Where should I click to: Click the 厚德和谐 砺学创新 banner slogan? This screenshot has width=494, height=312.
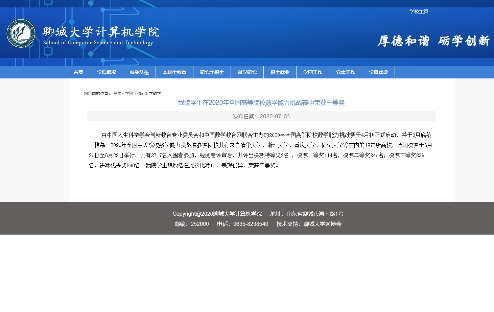coord(434,41)
